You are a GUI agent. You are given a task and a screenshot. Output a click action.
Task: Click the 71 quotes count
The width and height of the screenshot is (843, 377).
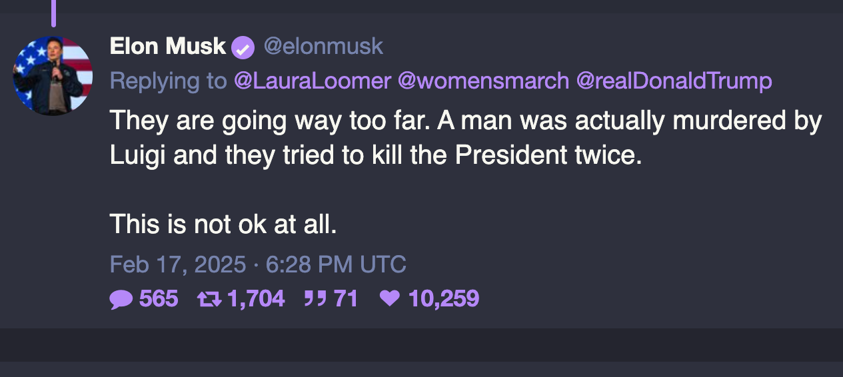click(x=346, y=299)
